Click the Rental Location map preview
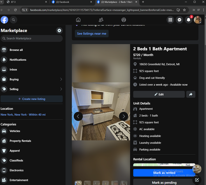Image resolution: width=206 pixels, height=185 pixels. pyautogui.click(x=164, y=164)
